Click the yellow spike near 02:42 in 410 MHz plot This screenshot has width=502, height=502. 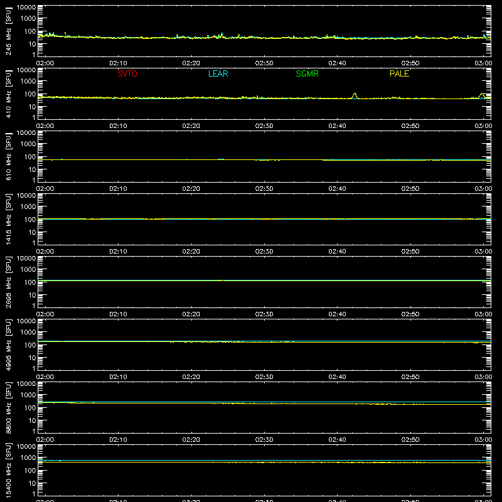pos(355,95)
